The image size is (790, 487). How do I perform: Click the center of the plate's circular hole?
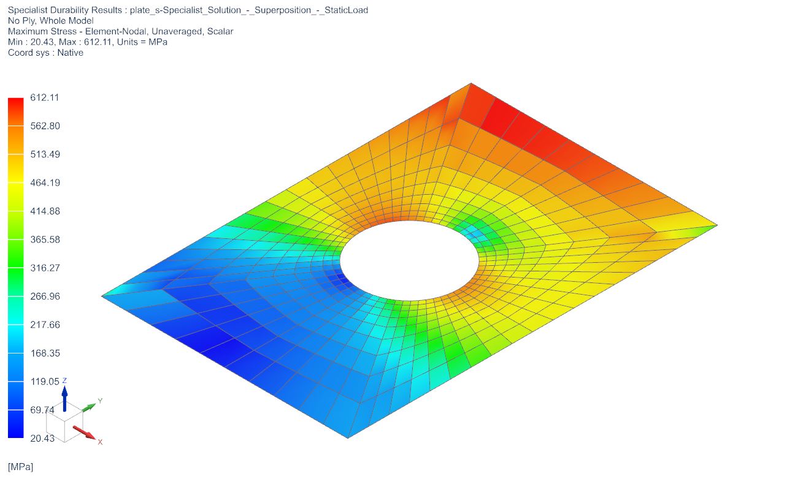[x=410, y=260]
